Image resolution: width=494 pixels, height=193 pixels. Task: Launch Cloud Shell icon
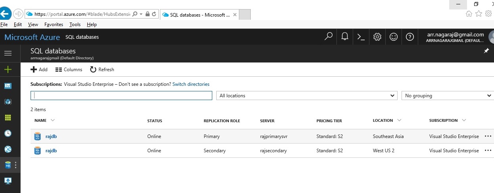pyautogui.click(x=361, y=37)
